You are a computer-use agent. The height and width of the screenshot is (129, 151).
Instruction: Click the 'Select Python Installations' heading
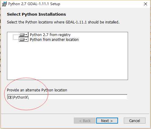click(36, 14)
